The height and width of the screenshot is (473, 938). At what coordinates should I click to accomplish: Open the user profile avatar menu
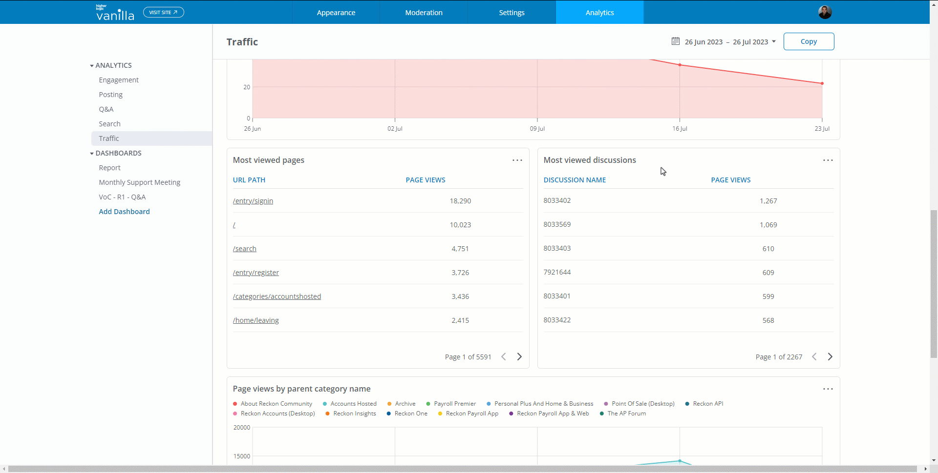(x=825, y=12)
